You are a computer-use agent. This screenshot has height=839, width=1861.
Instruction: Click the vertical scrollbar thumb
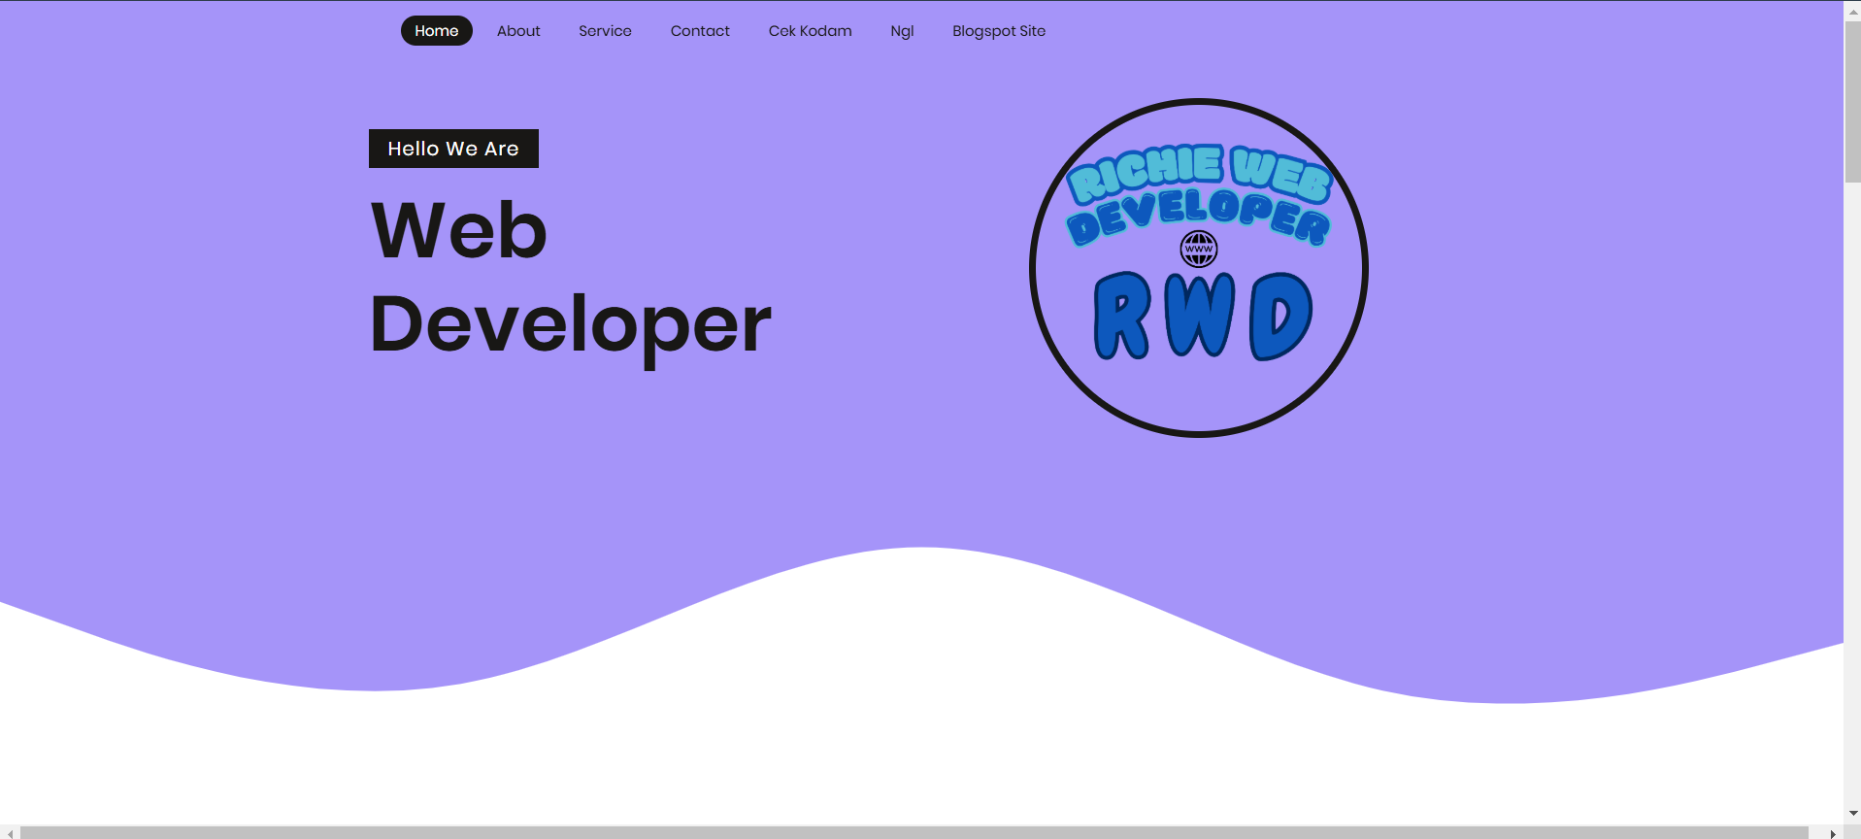1852,102
